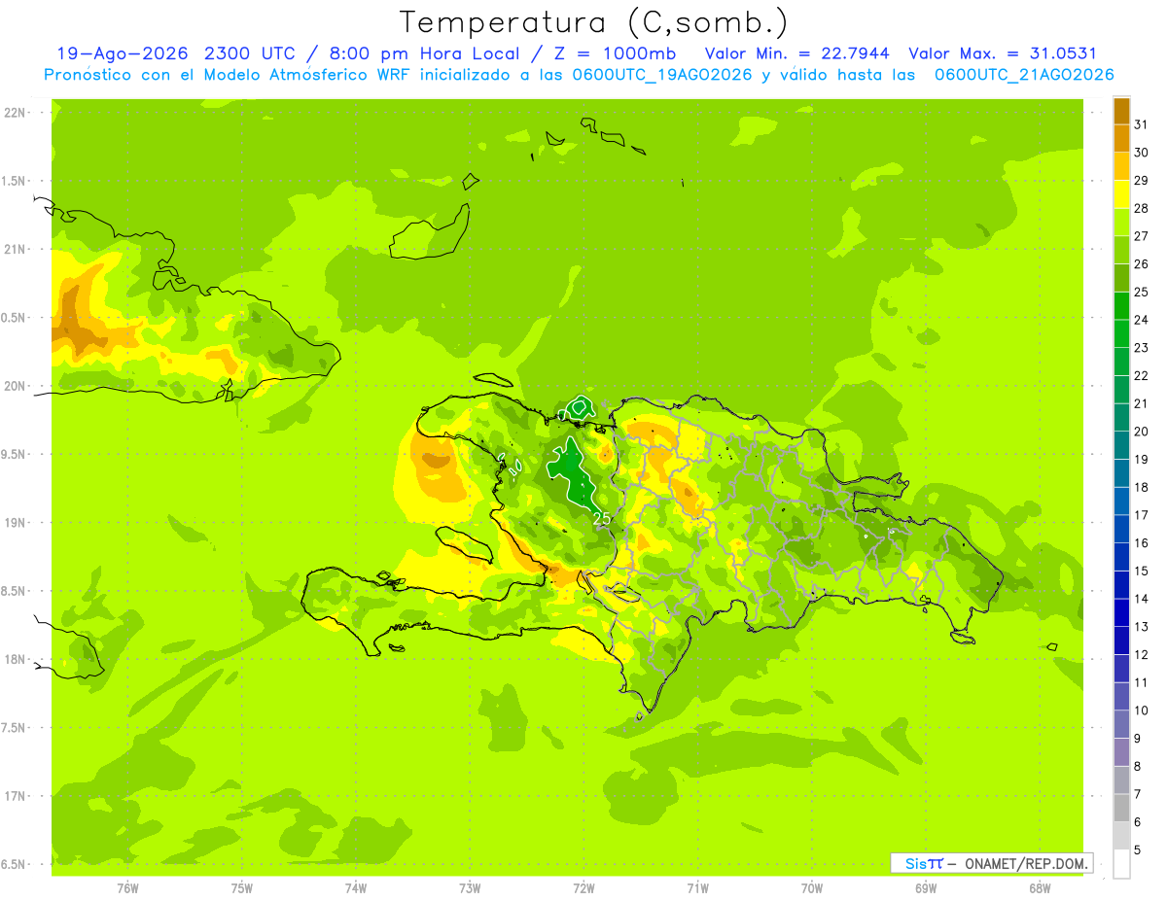
Task: Click the colorbar label "12"
Action: point(1141,654)
